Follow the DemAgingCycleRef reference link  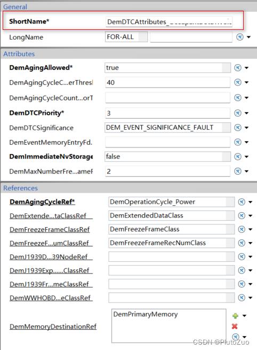[42, 202]
